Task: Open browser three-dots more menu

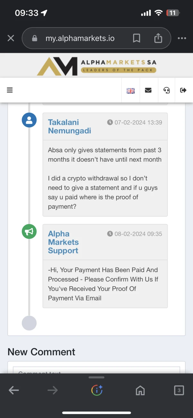Action: point(182,39)
